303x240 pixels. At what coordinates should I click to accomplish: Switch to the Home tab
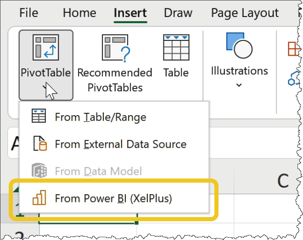pyautogui.click(x=79, y=13)
